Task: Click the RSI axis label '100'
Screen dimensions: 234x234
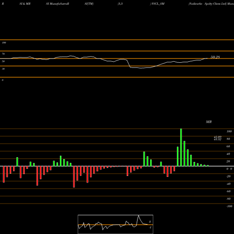Action: pos(4,43)
